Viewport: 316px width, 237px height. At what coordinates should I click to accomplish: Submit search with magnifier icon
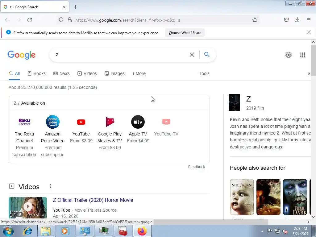pyautogui.click(x=207, y=54)
